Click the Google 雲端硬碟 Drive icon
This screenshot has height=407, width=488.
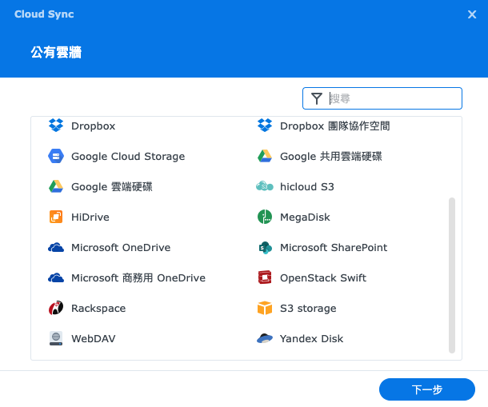pyautogui.click(x=56, y=186)
